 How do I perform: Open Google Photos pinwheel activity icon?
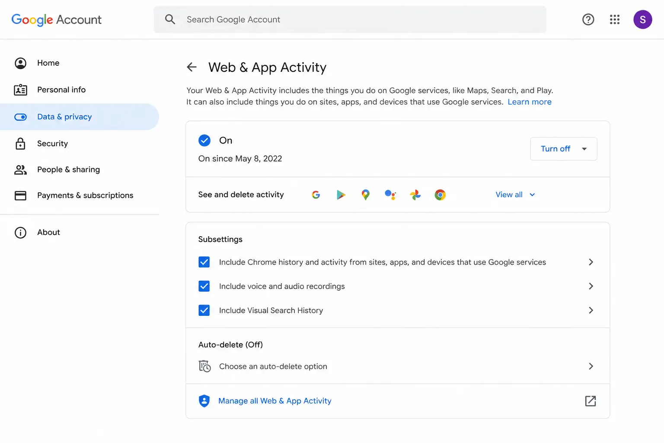pyautogui.click(x=415, y=195)
